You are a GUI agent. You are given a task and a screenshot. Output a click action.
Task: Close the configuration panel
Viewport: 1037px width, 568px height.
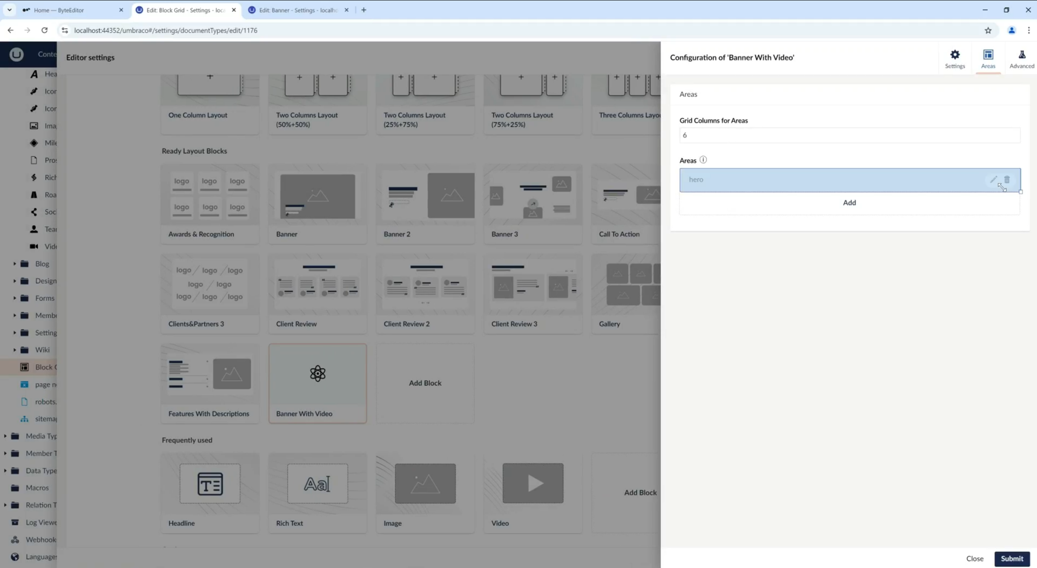tap(974, 558)
